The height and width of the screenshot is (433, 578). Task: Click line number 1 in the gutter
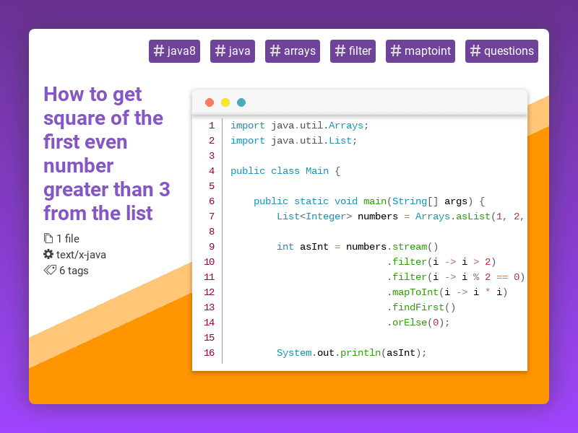click(212, 126)
